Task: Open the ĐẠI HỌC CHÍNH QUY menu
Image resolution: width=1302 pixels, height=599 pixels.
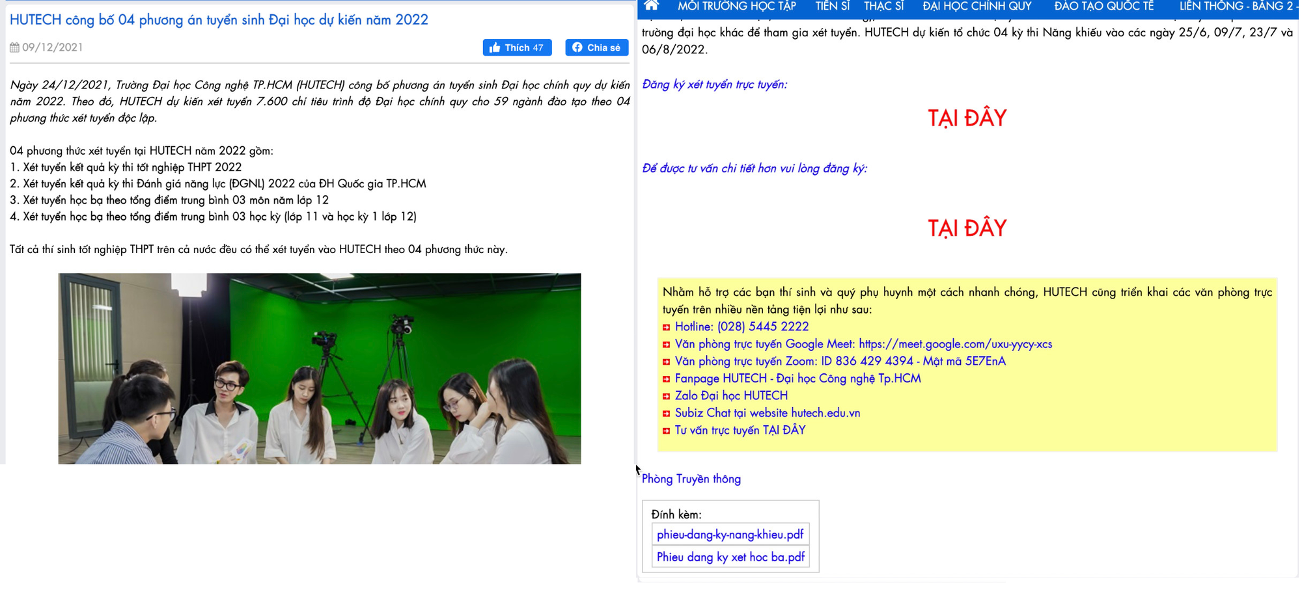Action: click(977, 7)
